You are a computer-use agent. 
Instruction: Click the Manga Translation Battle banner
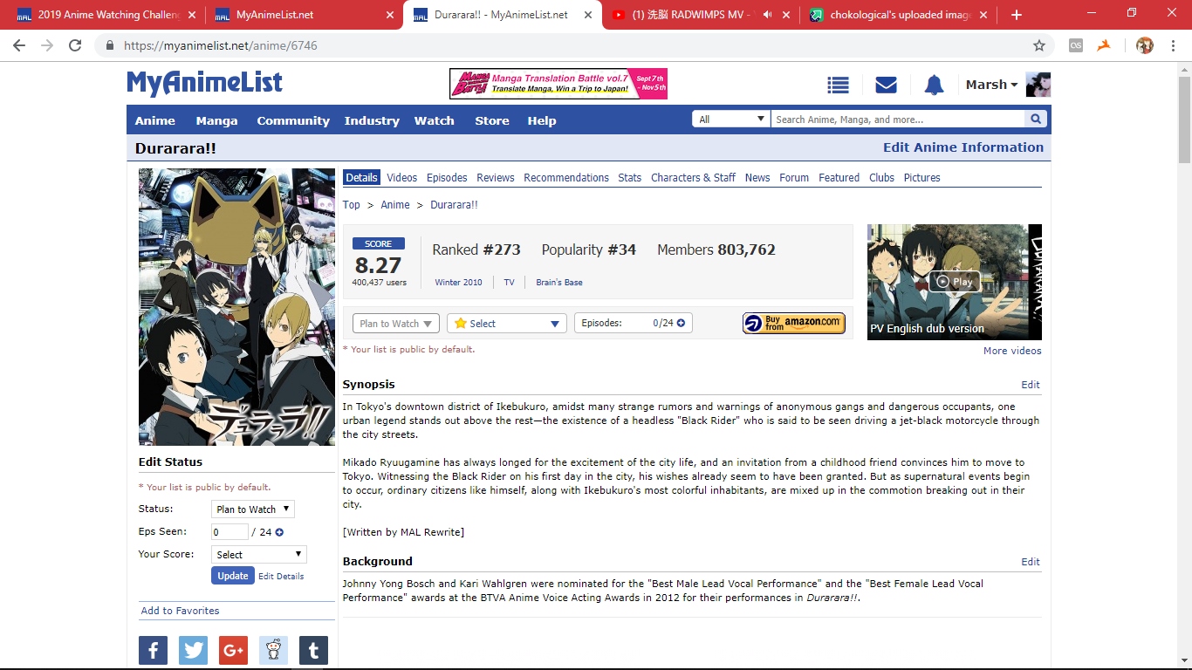(x=558, y=84)
